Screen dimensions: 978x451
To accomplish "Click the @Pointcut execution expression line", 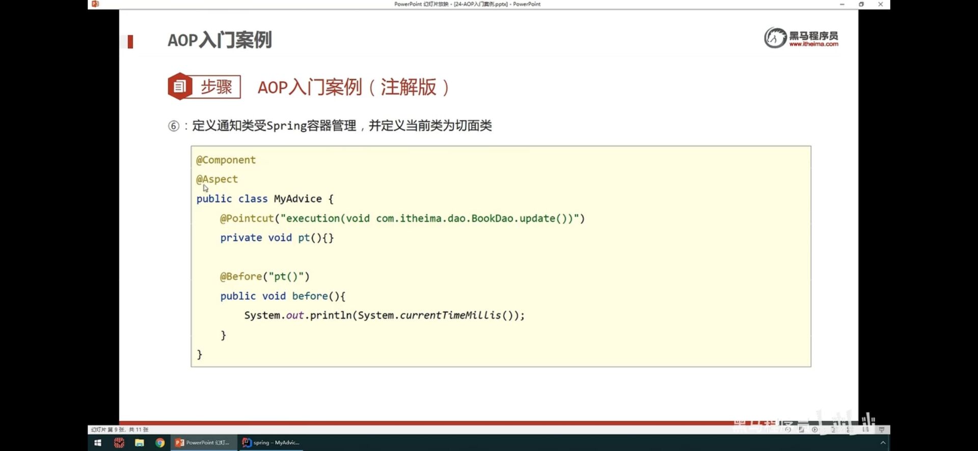I will pos(402,218).
